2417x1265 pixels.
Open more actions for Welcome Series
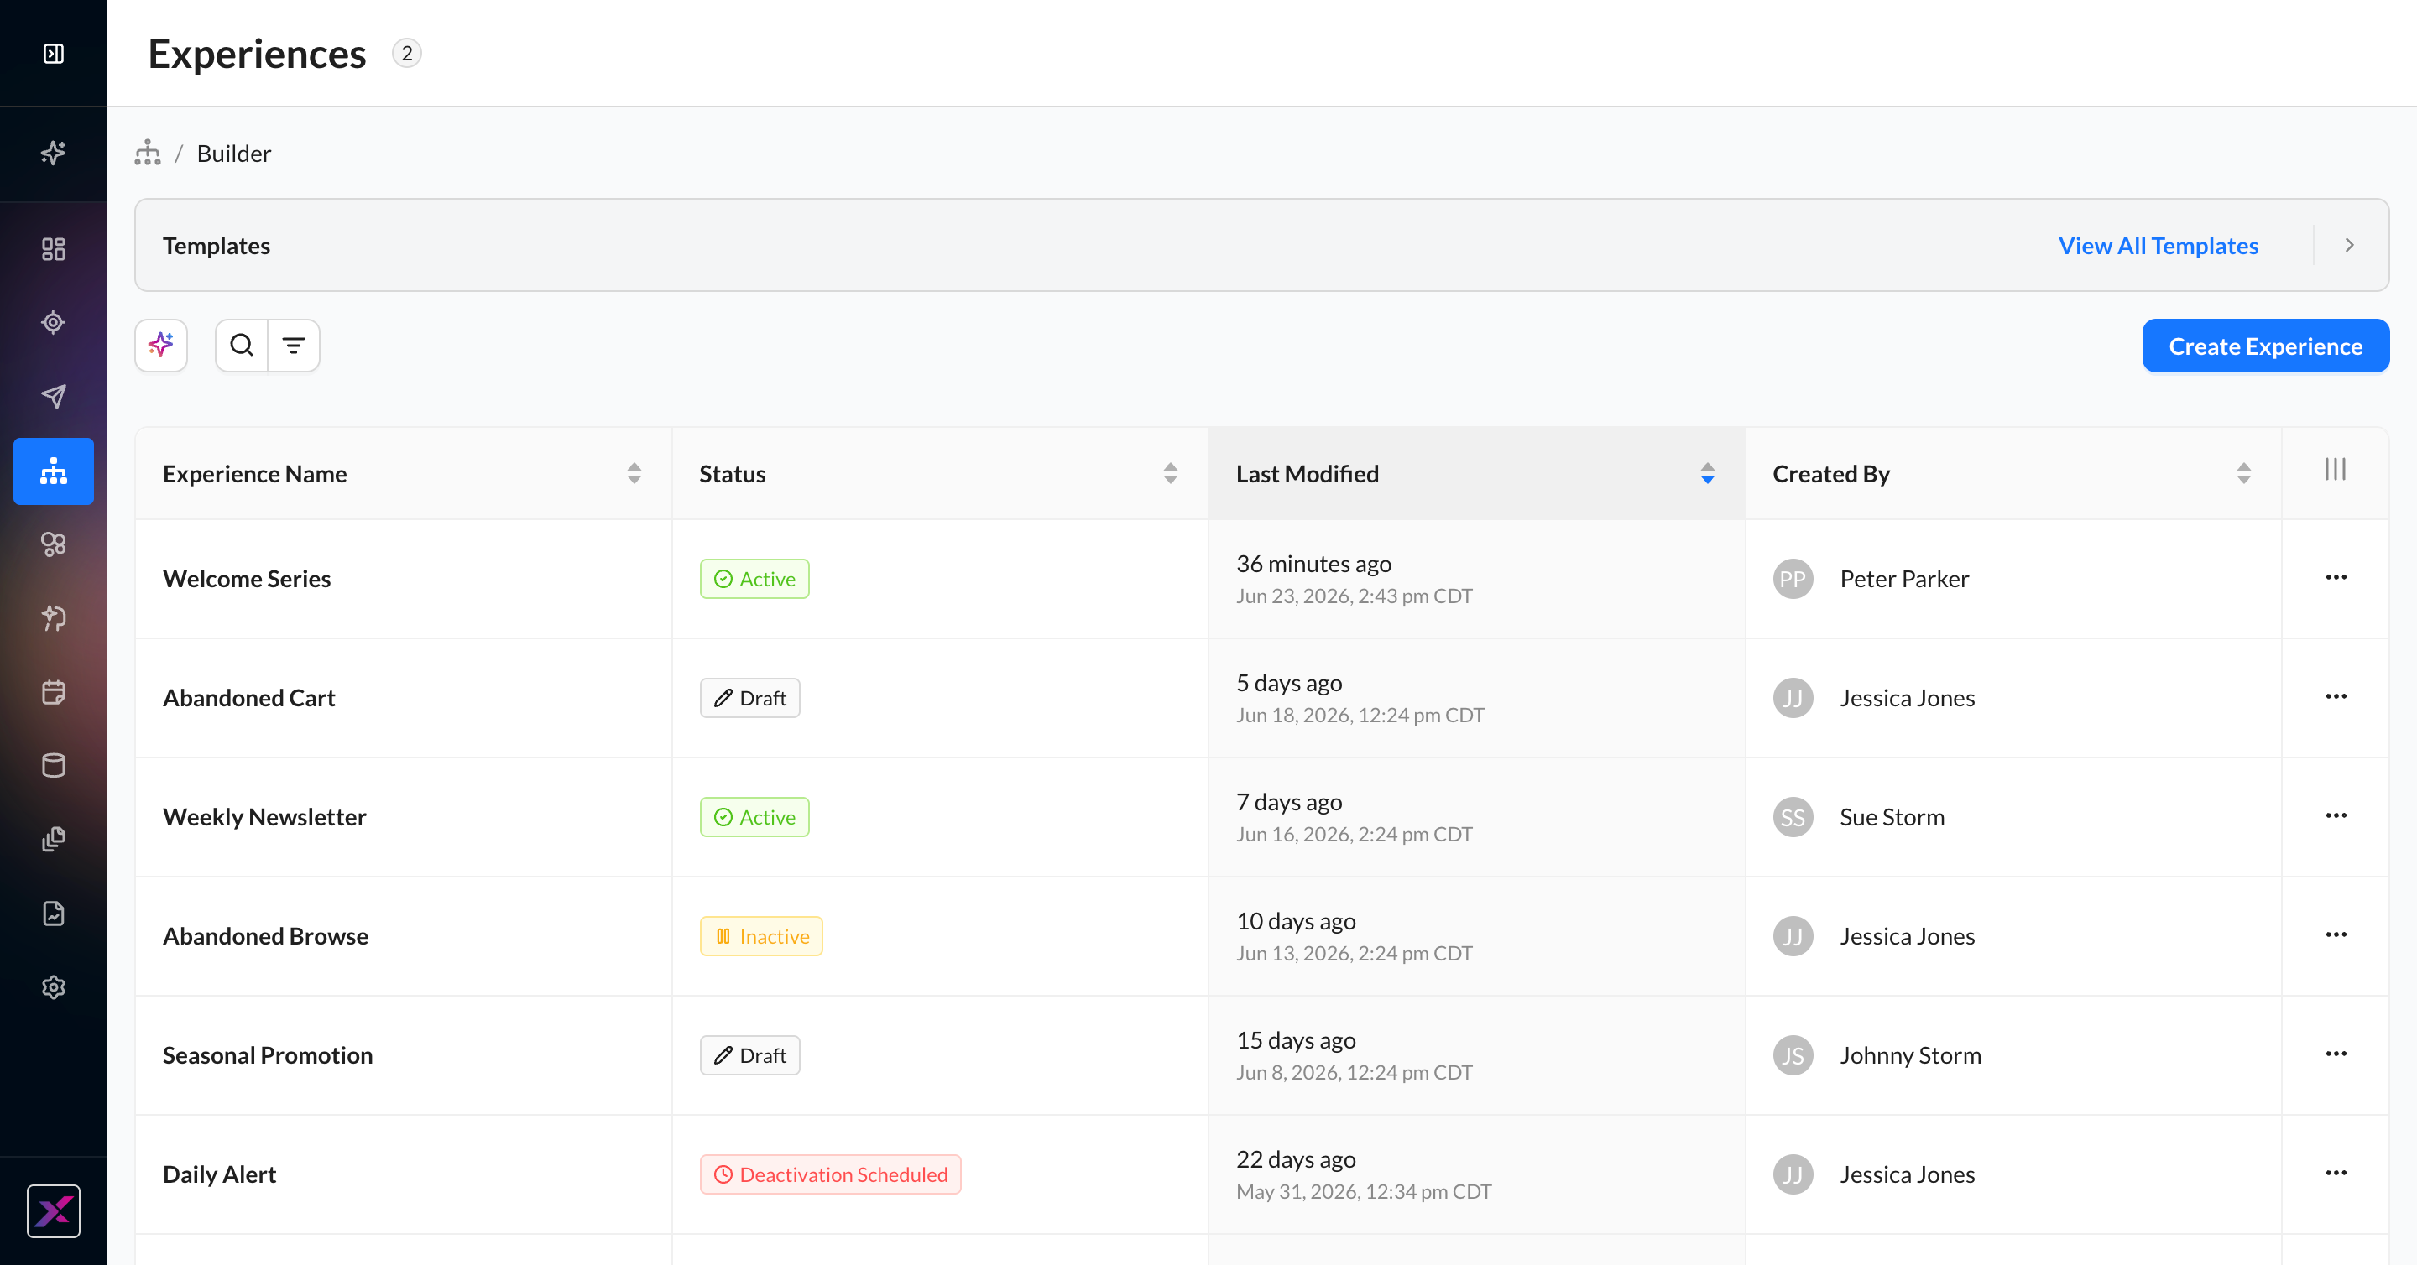point(2336,578)
